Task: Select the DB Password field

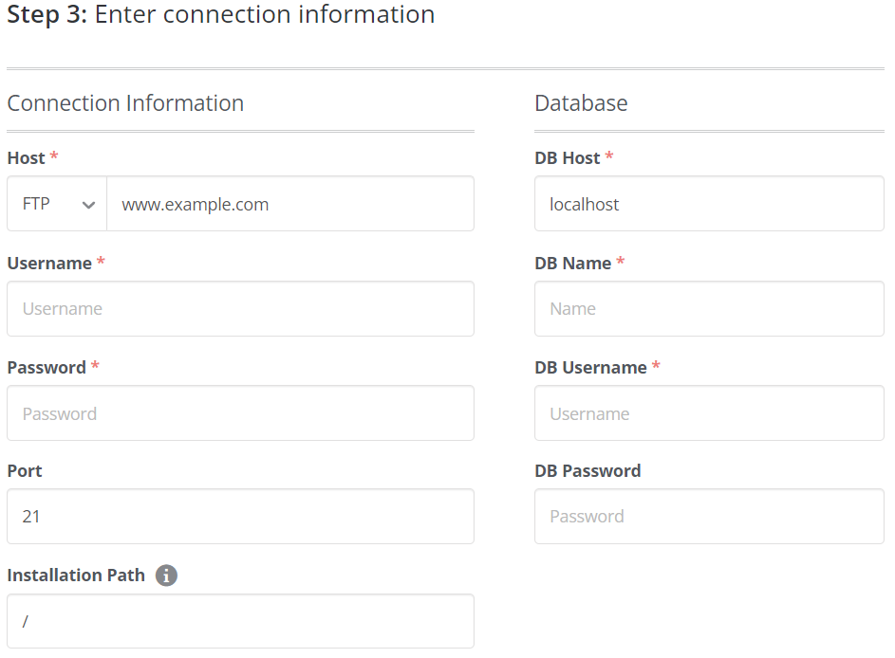Action: [x=709, y=517]
